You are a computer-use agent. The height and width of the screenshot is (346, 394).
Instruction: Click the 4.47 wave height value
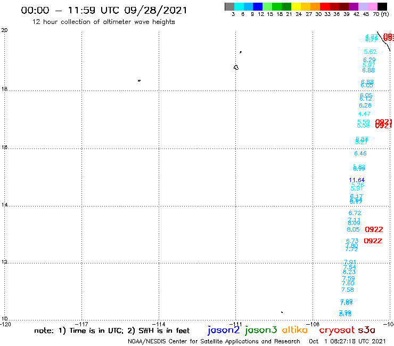pos(364,114)
